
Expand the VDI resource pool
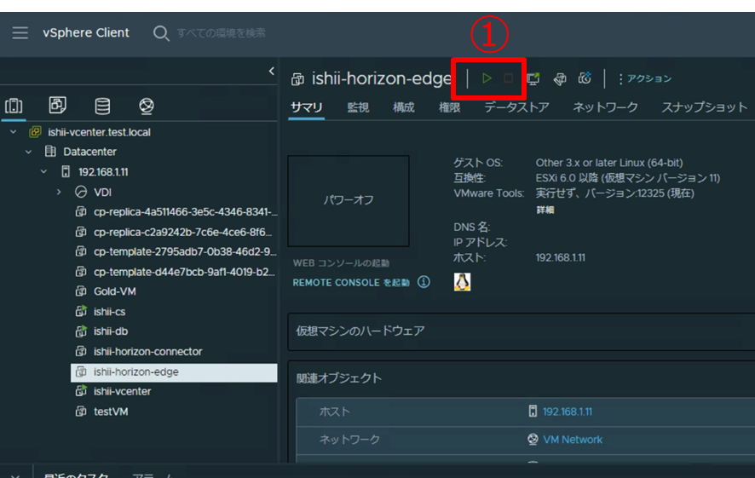(x=59, y=192)
